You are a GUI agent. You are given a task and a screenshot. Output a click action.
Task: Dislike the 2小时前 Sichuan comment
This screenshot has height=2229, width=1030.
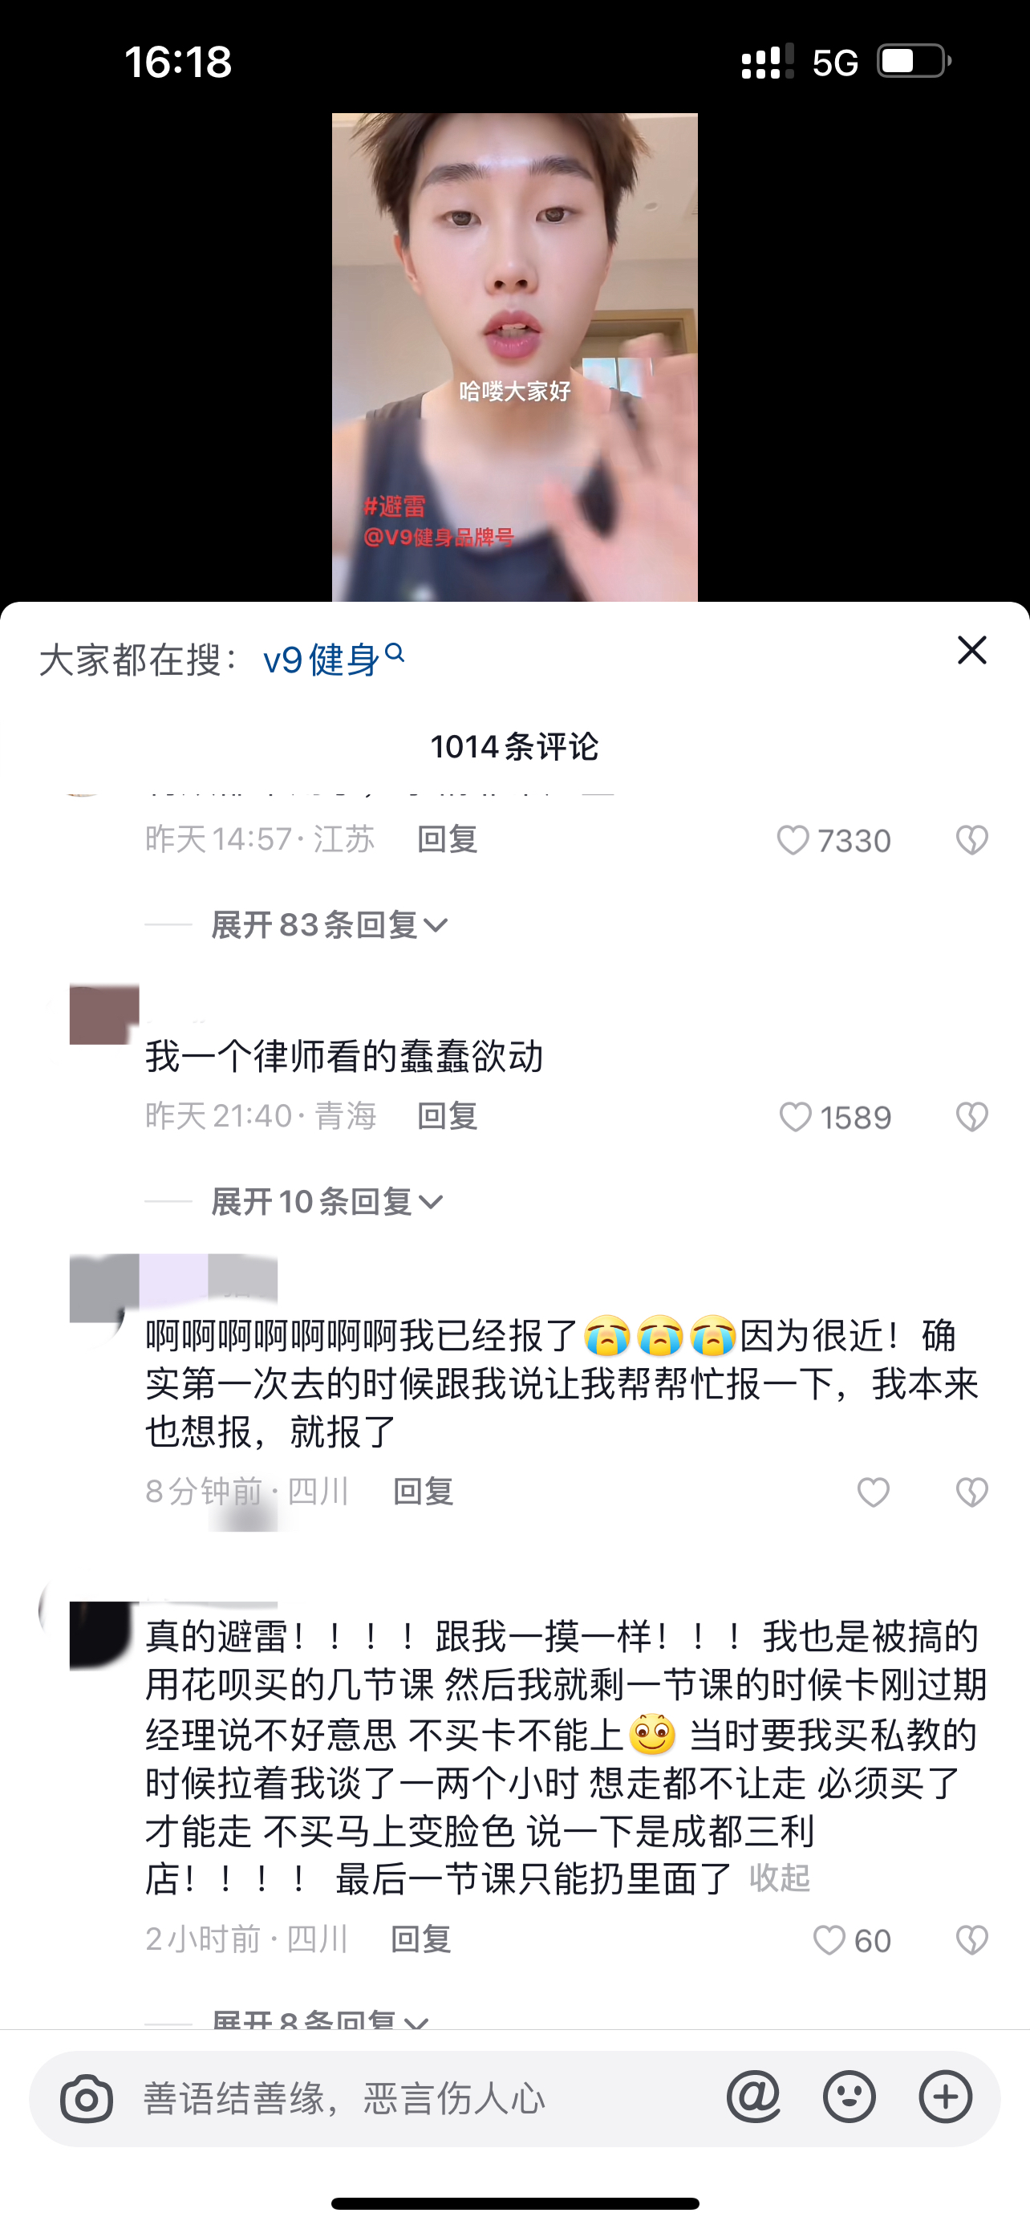tap(972, 1941)
